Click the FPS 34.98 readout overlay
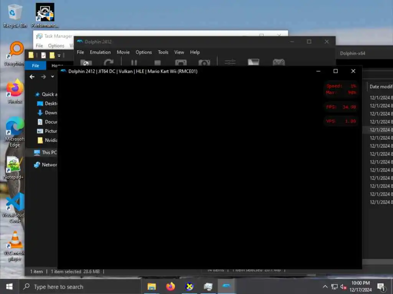The image size is (393, 294). pos(341,107)
